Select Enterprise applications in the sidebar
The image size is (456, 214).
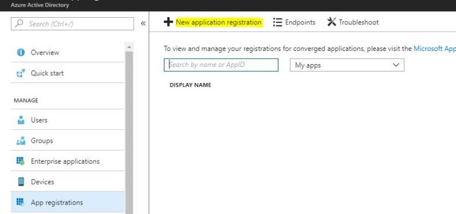click(x=68, y=161)
